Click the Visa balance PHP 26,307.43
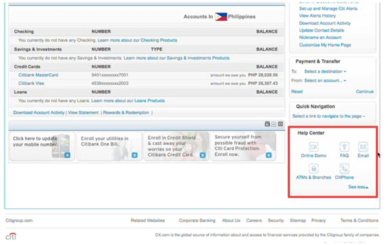Screen dimensions: 388x245 tap(263, 83)
